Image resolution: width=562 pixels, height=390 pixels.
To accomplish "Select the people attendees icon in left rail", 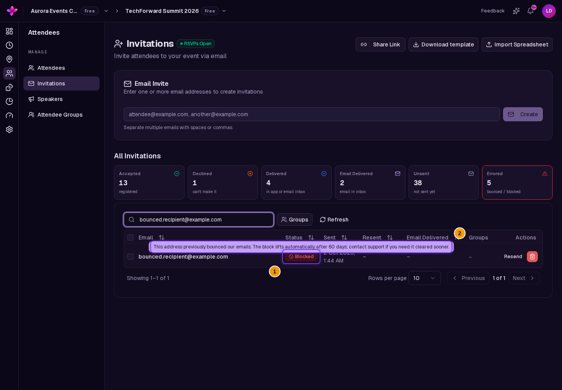I will click(9, 73).
